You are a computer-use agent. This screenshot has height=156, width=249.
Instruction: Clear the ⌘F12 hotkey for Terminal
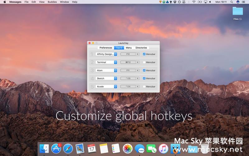pyautogui.click(x=138, y=62)
